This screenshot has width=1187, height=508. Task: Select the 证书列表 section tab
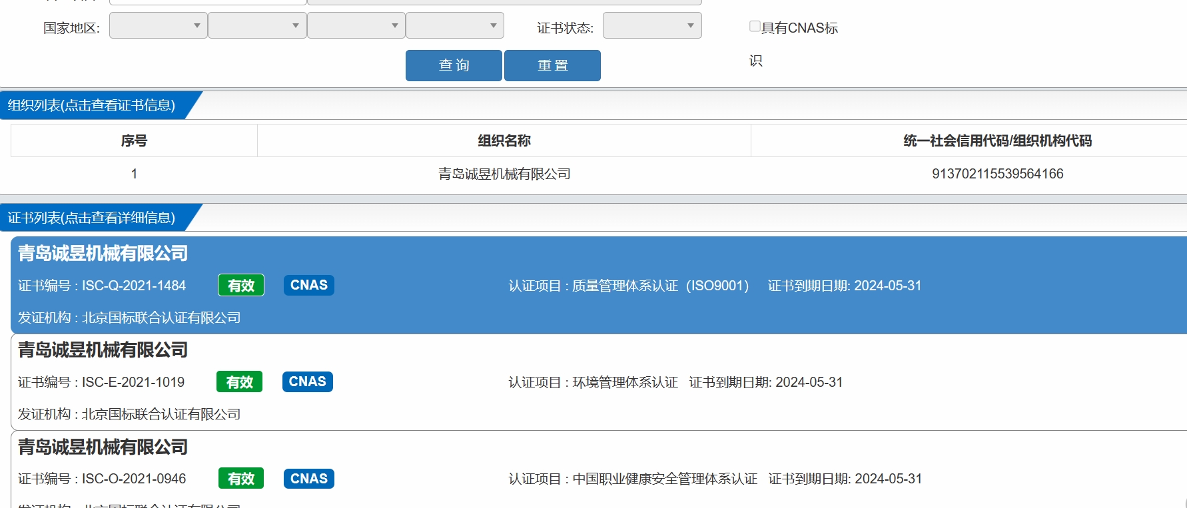(x=92, y=218)
